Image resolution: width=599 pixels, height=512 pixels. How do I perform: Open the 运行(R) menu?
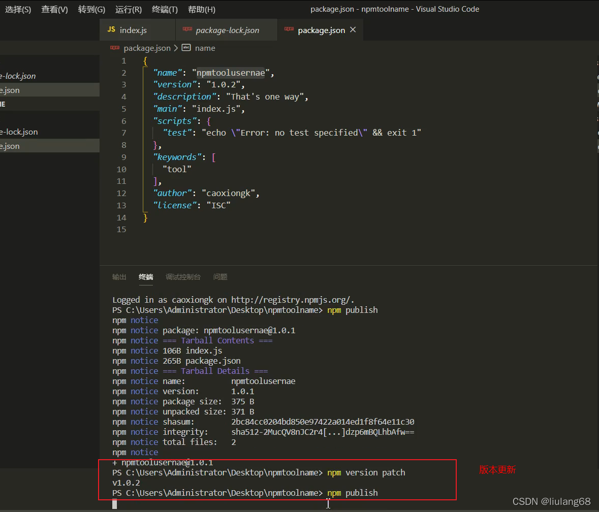(x=129, y=10)
